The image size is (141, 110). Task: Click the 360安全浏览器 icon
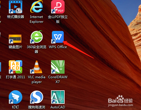[36, 37]
